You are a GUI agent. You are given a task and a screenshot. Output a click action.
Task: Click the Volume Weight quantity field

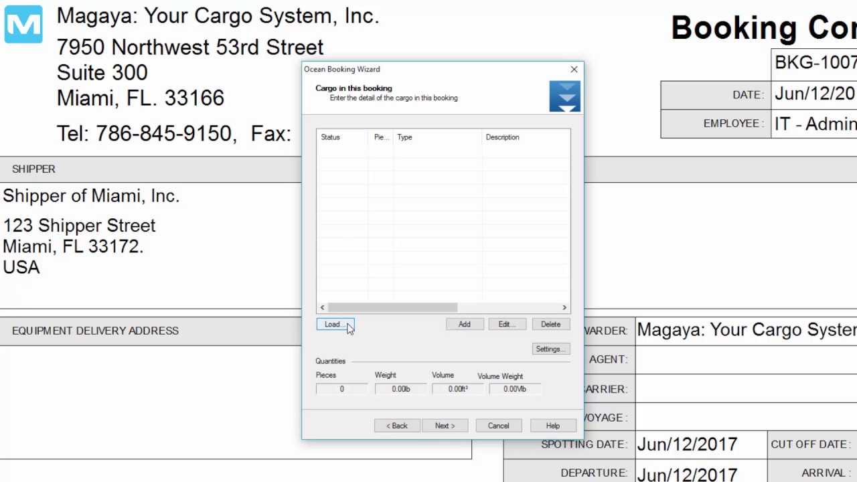[x=515, y=389]
